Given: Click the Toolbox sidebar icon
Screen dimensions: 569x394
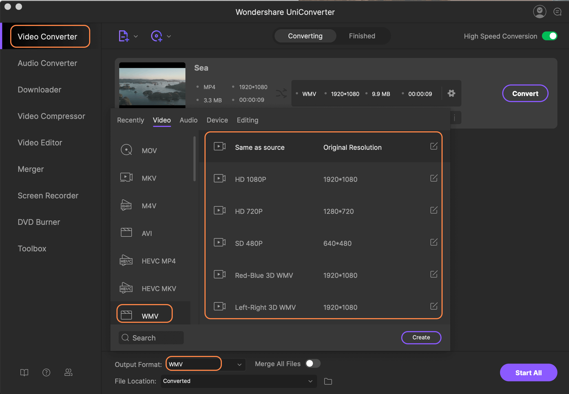Looking at the screenshot, I should click(32, 248).
